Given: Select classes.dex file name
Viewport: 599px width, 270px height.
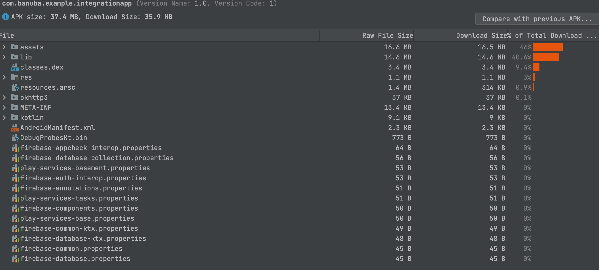Looking at the screenshot, I should coord(42,67).
